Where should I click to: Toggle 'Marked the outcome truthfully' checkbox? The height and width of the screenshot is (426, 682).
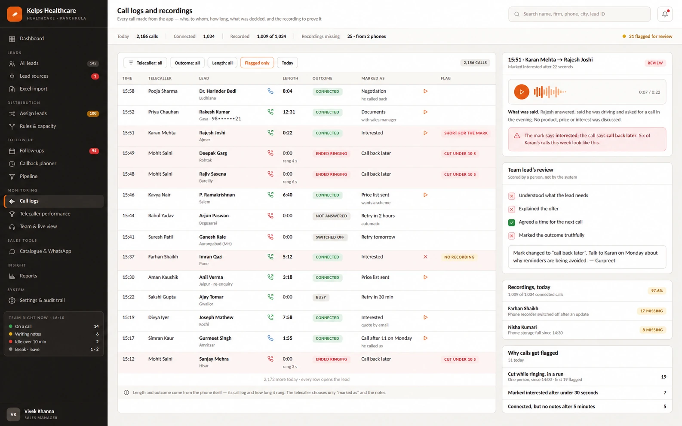click(x=511, y=236)
